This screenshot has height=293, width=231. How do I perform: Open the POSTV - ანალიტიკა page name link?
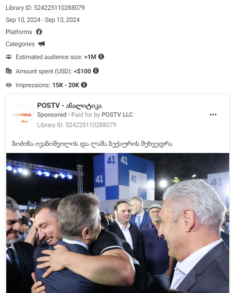point(69,106)
